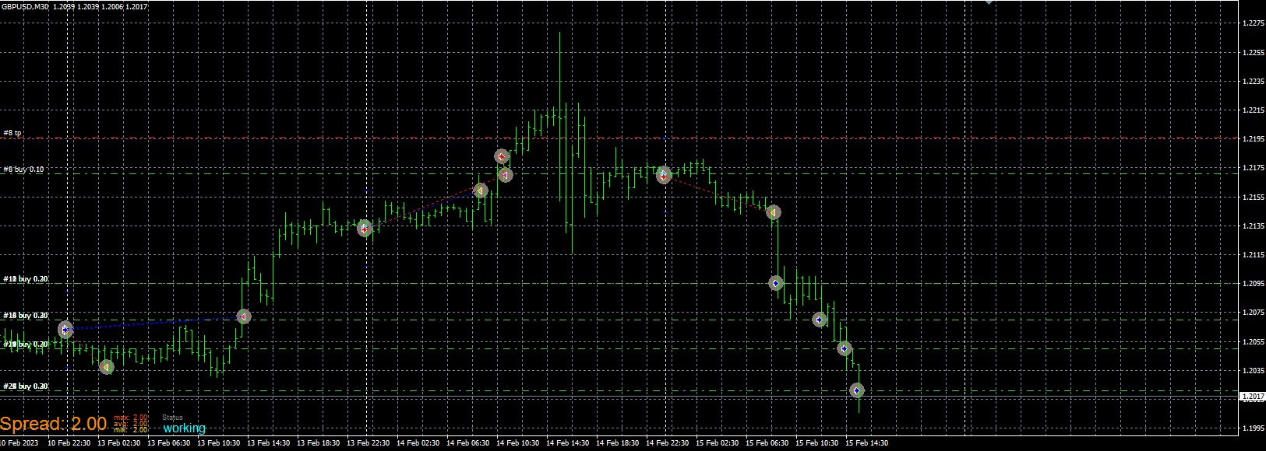Select the red '#8 tp' take-profit line label
Screen dimensions: 1266x451
(x=12, y=133)
